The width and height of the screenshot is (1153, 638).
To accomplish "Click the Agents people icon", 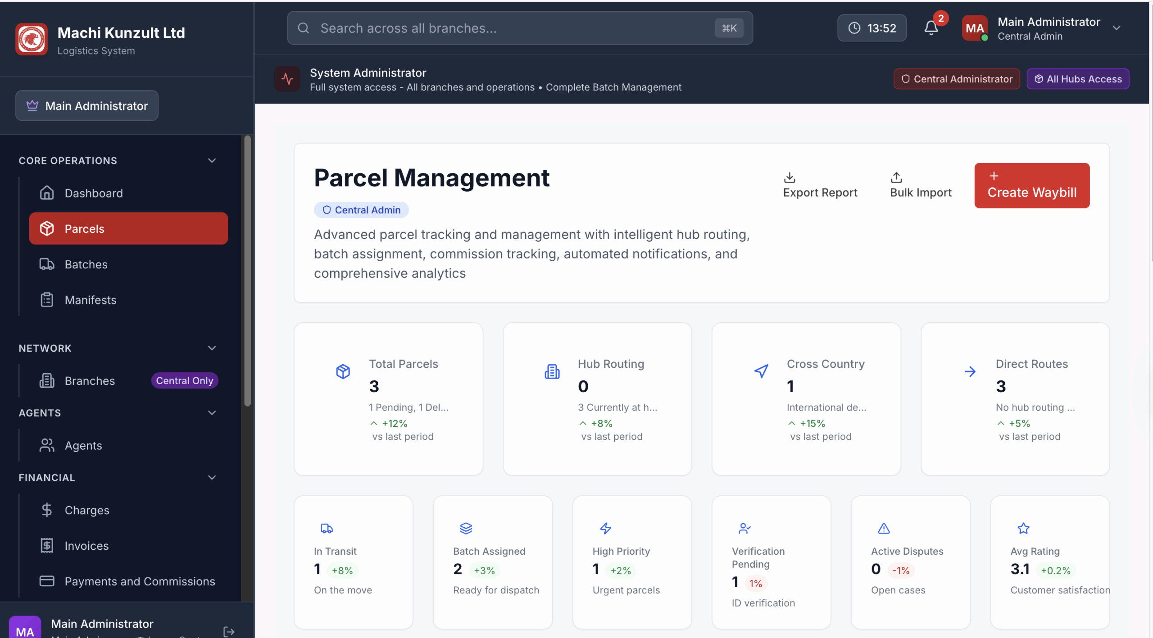I will [x=47, y=445].
